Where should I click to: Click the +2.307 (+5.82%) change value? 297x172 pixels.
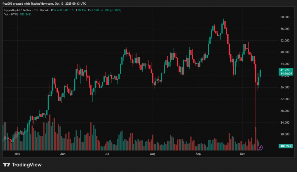110,10
